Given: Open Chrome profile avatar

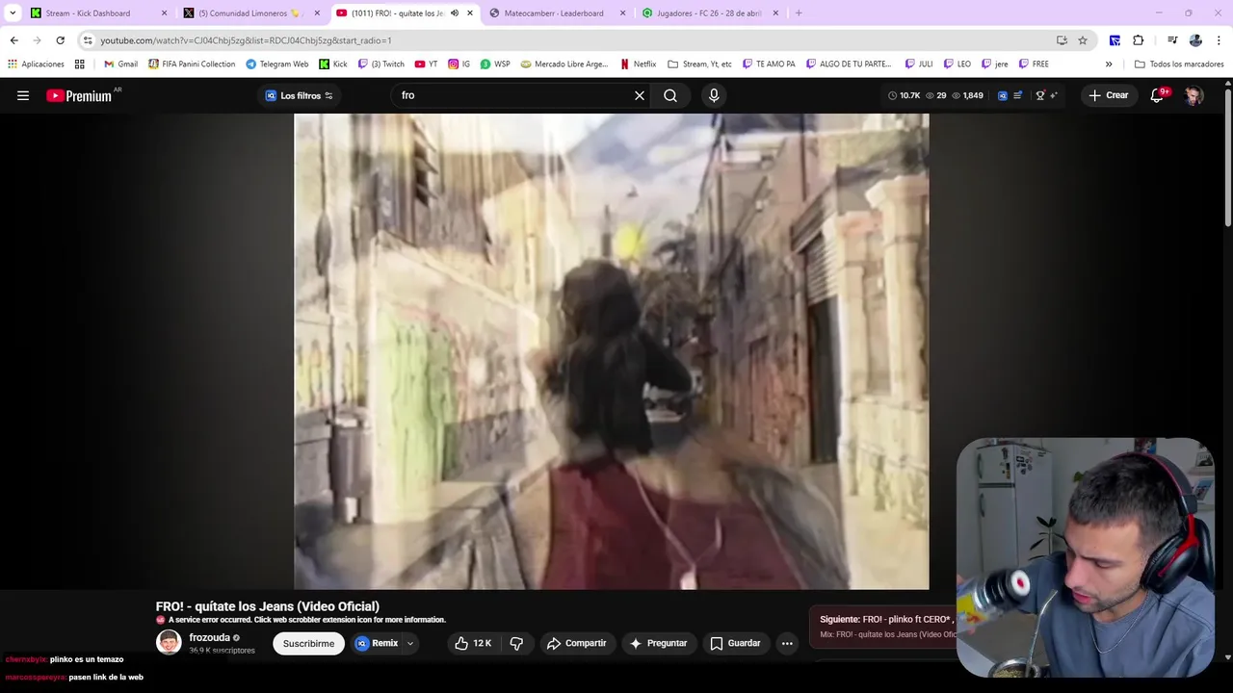Looking at the screenshot, I should pos(1195,40).
